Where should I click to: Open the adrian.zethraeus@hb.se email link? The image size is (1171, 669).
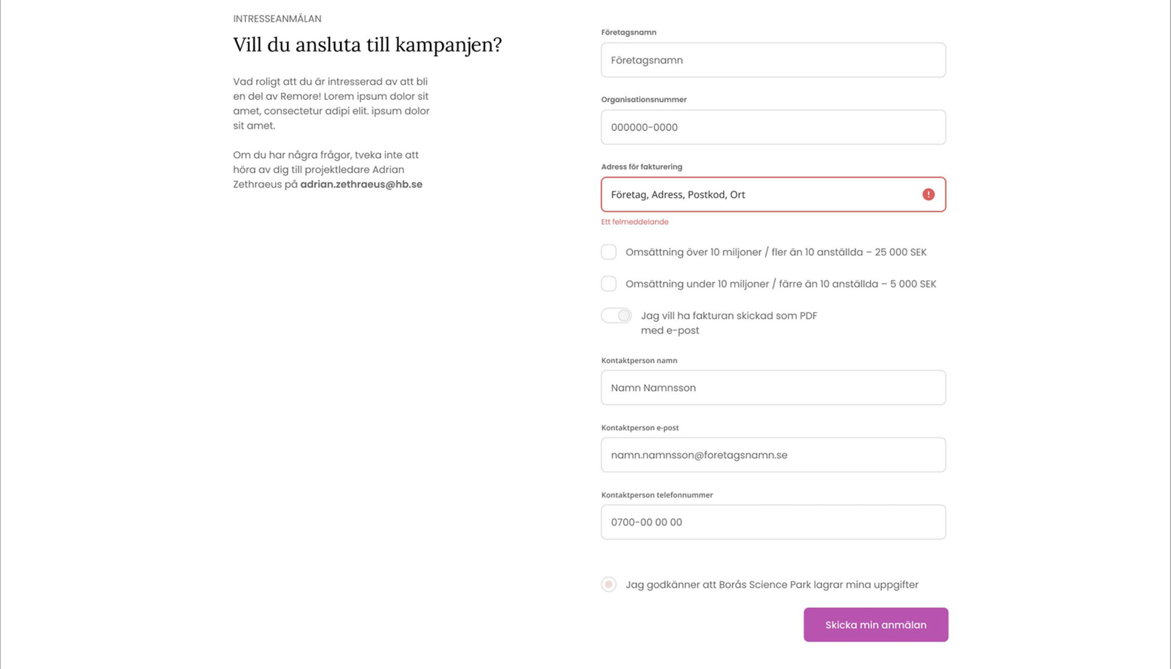tap(361, 184)
